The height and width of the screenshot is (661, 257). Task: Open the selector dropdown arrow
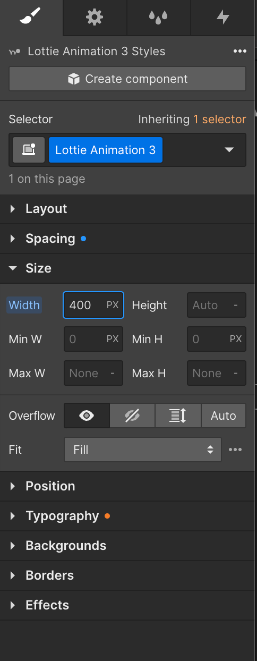tap(229, 150)
